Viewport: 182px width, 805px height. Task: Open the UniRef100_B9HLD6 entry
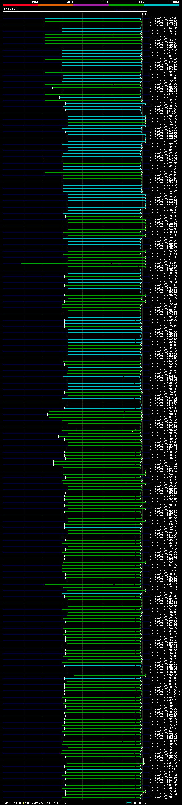point(163,87)
